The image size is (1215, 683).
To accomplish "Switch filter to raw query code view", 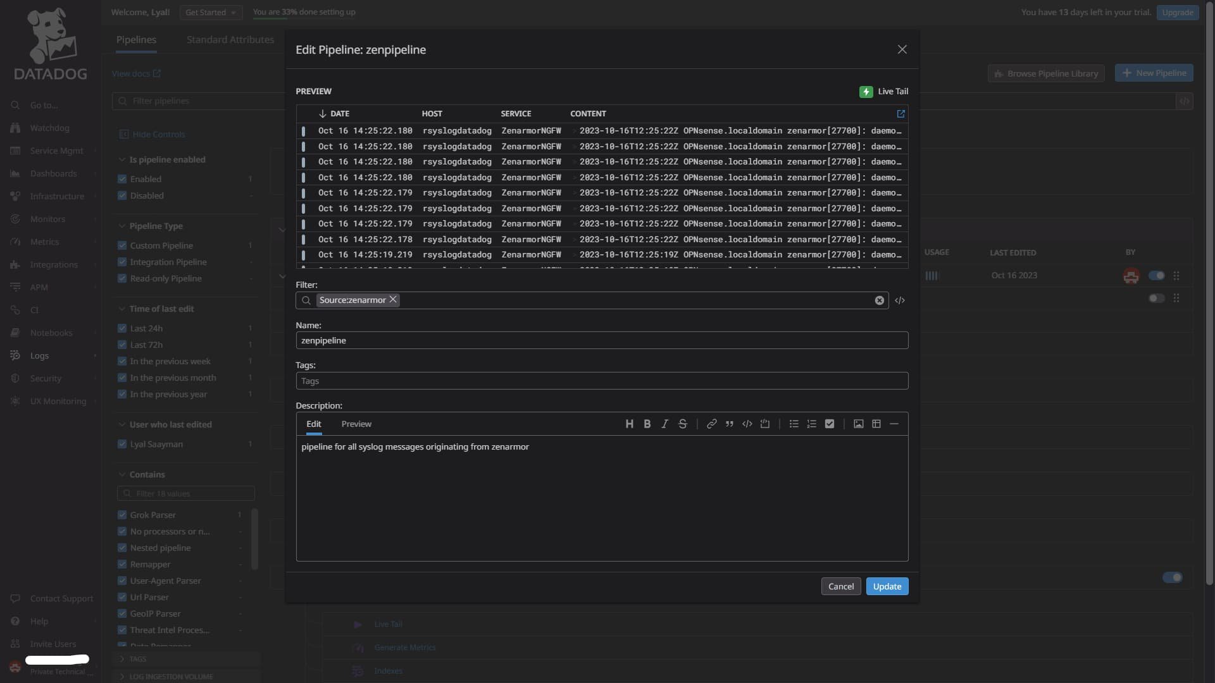I will [x=899, y=300].
